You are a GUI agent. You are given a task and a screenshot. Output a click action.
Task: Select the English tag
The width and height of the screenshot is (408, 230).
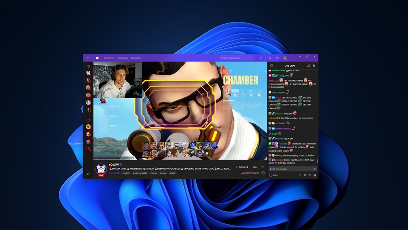(x=126, y=173)
